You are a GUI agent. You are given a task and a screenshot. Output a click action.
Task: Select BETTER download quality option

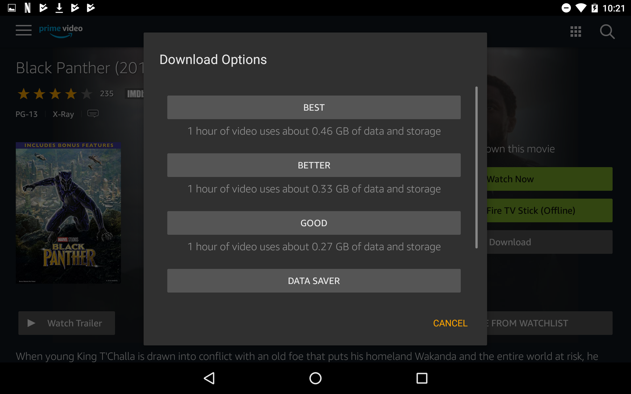click(x=314, y=165)
